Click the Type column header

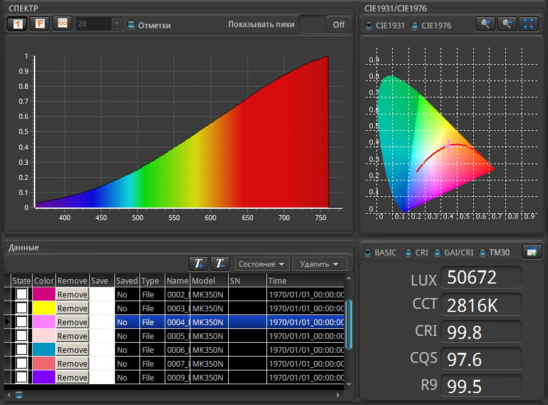pos(152,281)
